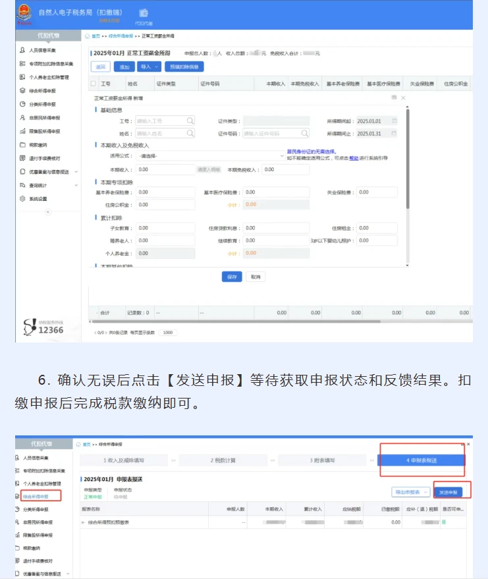Image resolution: width=488 pixels, height=579 pixels.
Task: Open 退付手续费核对 in the first screenshot's sidebar
Action: tap(43, 158)
